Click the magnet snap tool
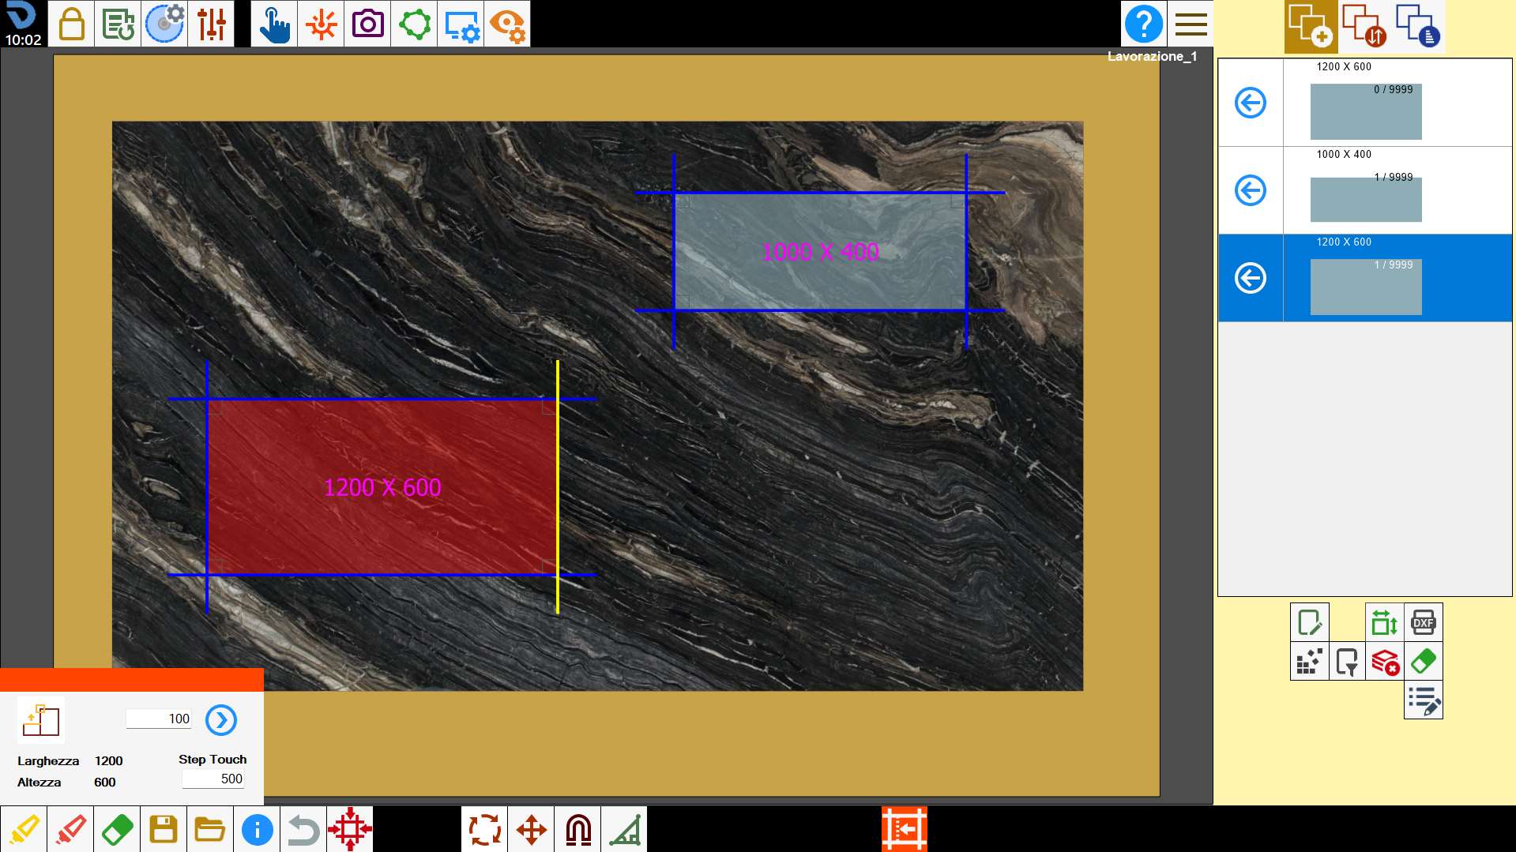 pos(577,829)
